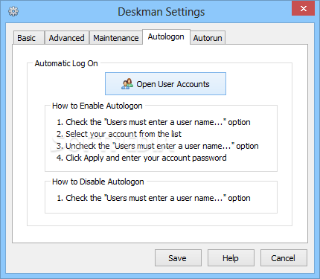
Task: Click the gear icon in title bar
Action: tap(13, 11)
